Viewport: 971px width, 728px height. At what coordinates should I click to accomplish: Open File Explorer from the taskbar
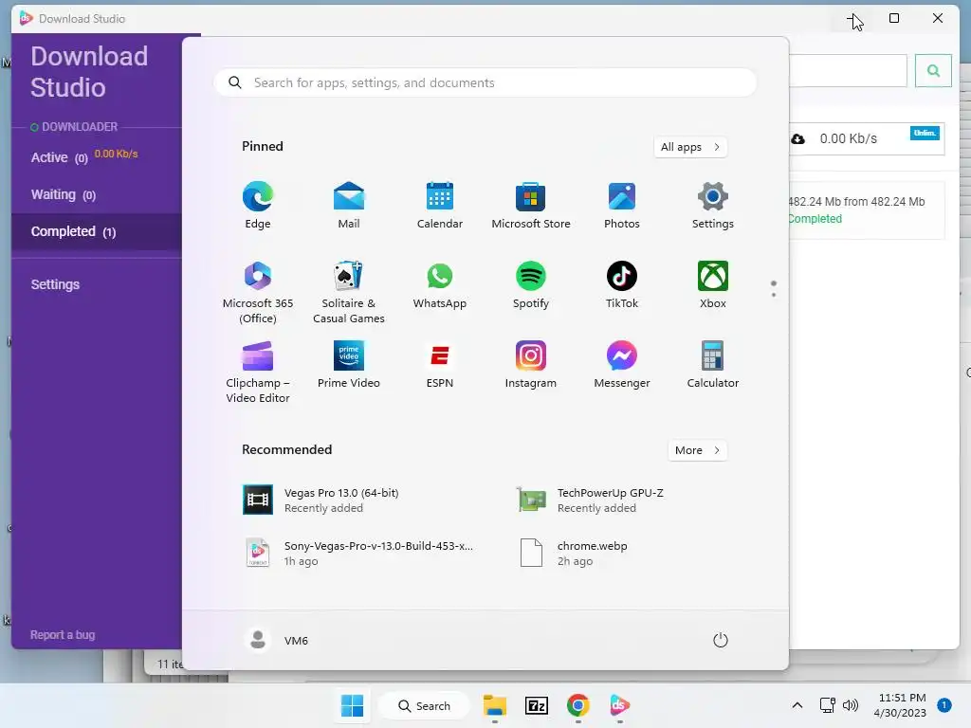495,705
